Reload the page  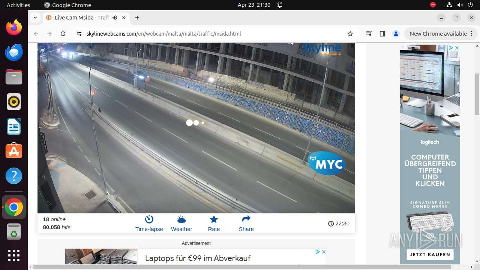point(63,34)
